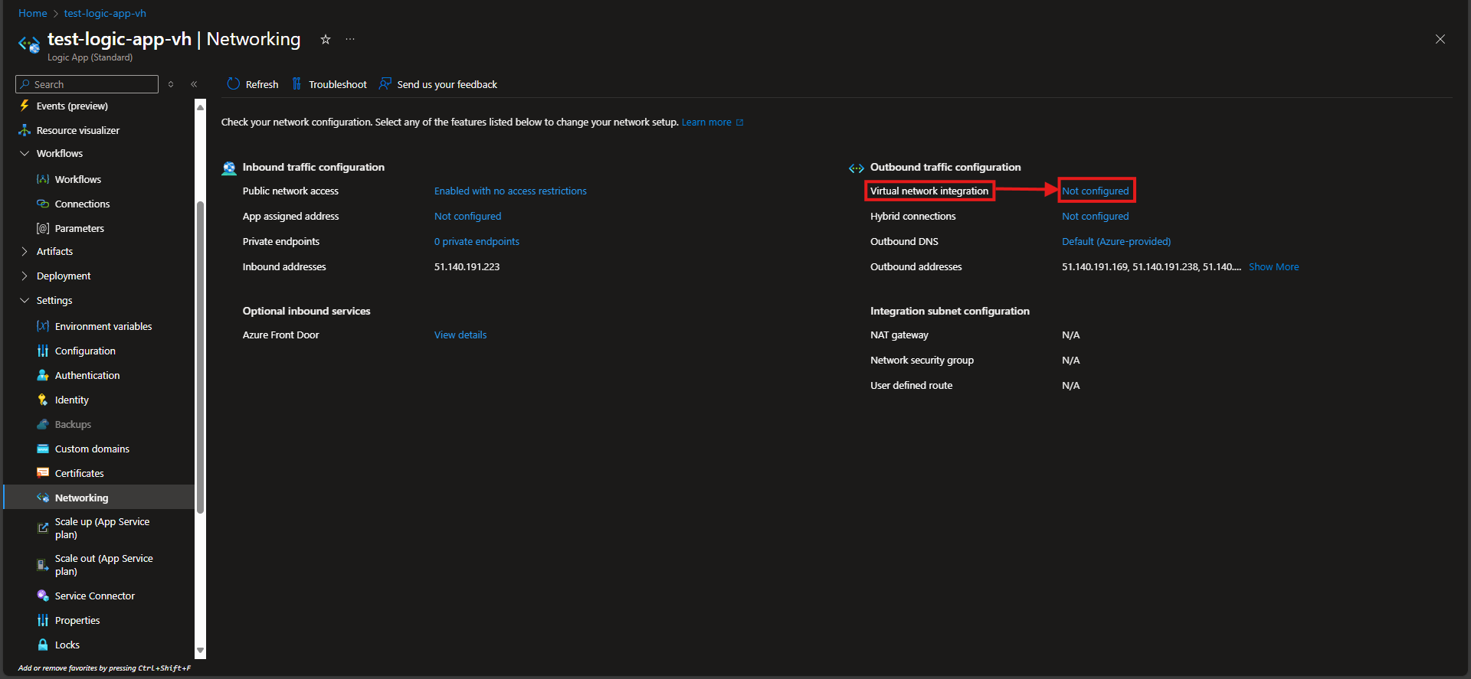Click the Scale out icon
1471x679 pixels.
click(43, 565)
